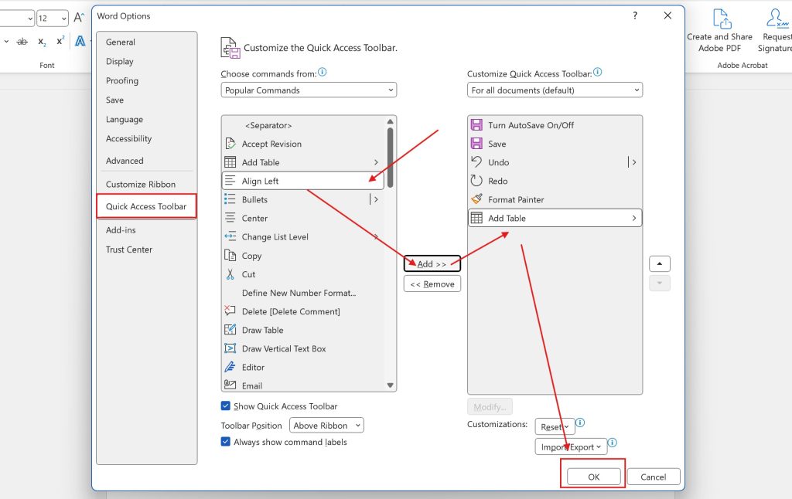Click the Undo icon in toolbar list

click(x=477, y=161)
